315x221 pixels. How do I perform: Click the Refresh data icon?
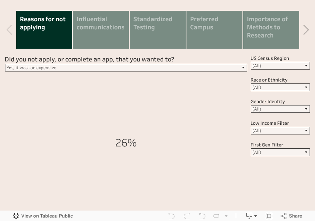[x=216, y=216]
